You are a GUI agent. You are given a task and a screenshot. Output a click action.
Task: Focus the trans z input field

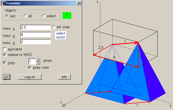coord(36,42)
